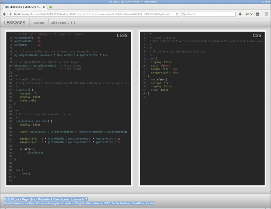Click the LESS2CSS tab favicon
The image size is (271, 209).
click(x=7, y=7)
